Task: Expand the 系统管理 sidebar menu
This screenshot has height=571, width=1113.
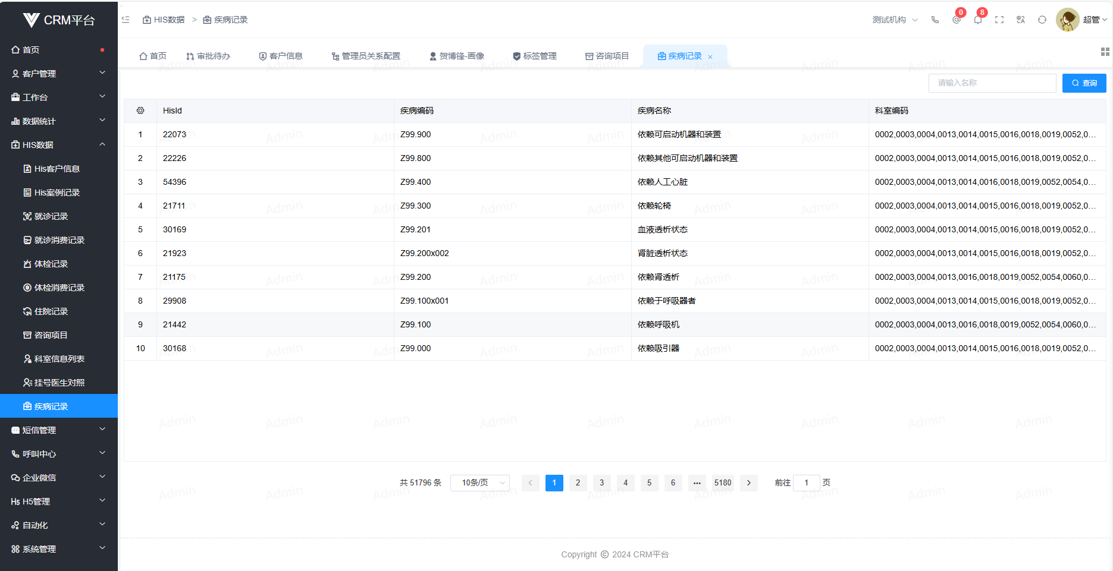Action: (x=59, y=548)
